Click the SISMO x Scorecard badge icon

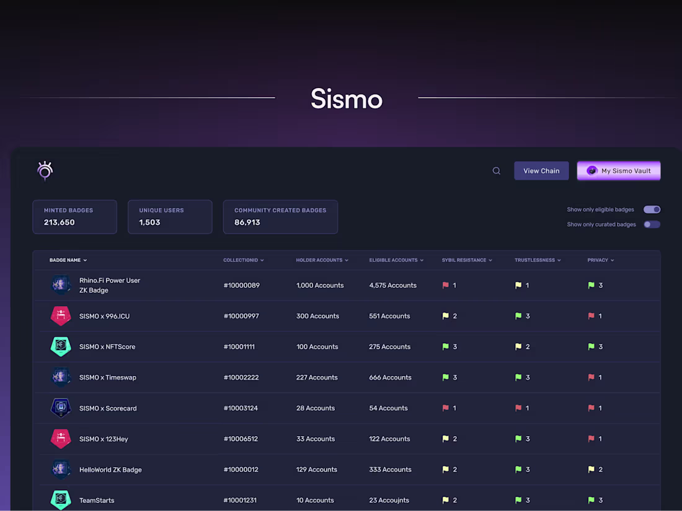60,408
